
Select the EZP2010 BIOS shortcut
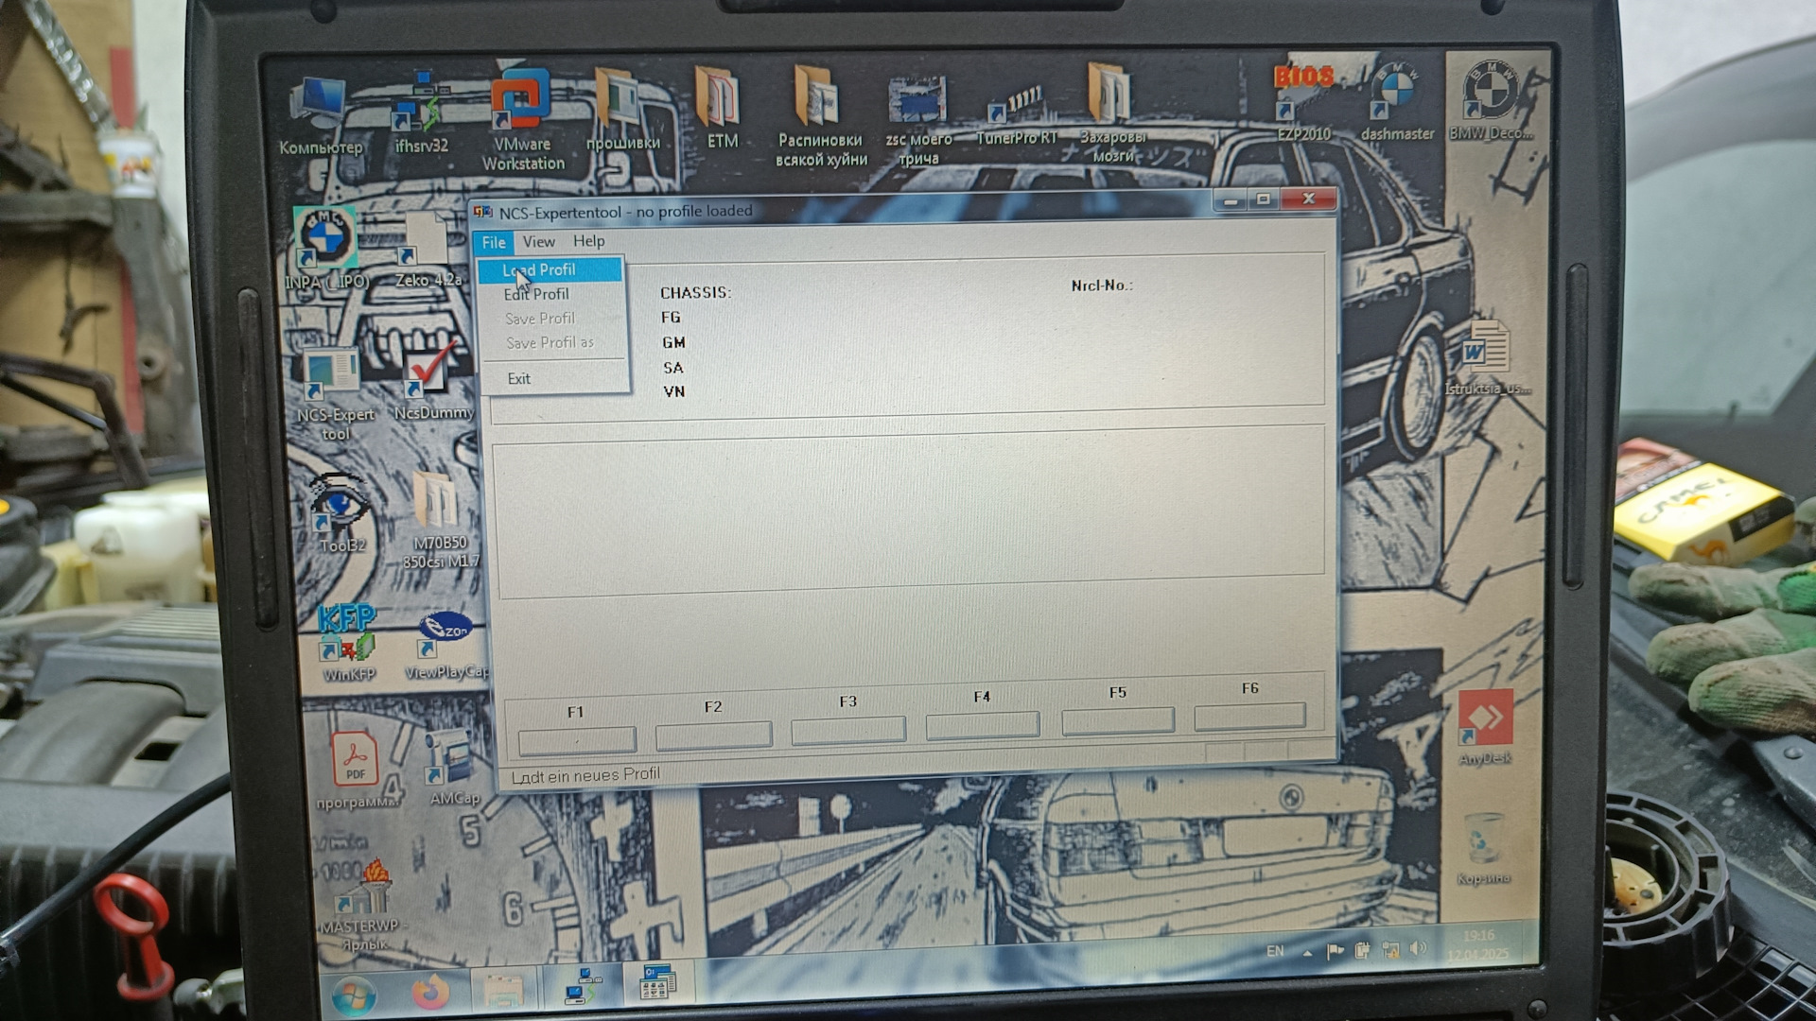1303,102
